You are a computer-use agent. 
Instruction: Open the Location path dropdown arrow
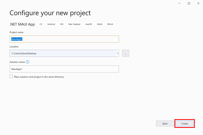coord(117,53)
